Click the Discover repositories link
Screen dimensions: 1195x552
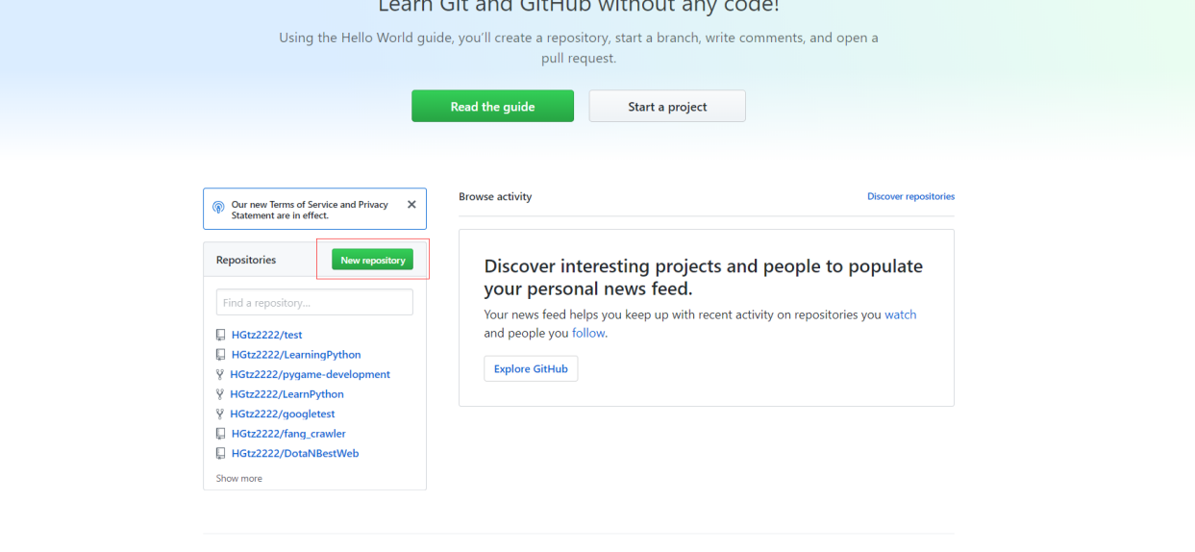(910, 196)
